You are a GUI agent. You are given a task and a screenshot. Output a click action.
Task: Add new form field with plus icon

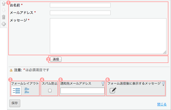point(4,24)
